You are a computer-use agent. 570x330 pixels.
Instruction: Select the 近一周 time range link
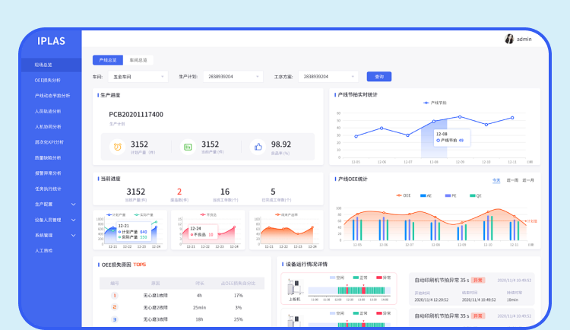coord(513,180)
